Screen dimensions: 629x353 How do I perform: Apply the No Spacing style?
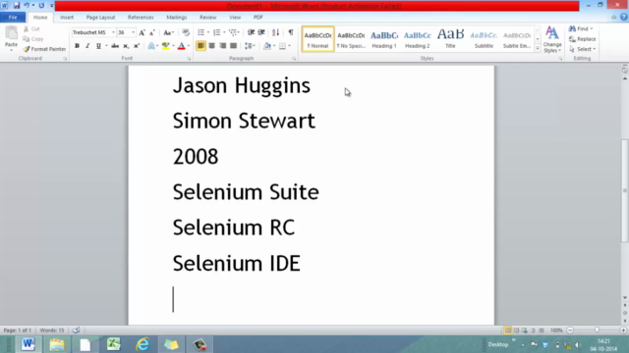click(351, 39)
